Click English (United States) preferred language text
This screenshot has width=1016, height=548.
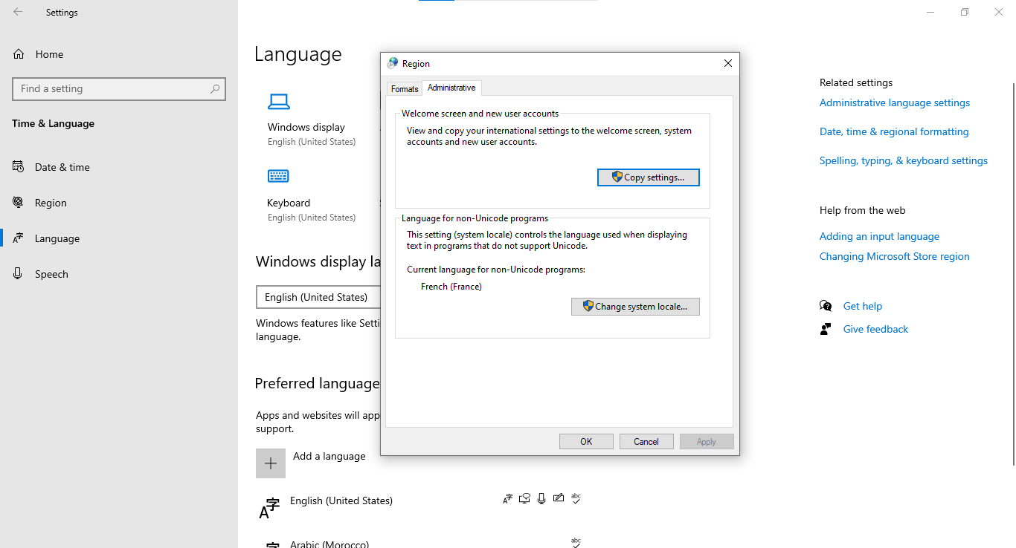point(341,500)
